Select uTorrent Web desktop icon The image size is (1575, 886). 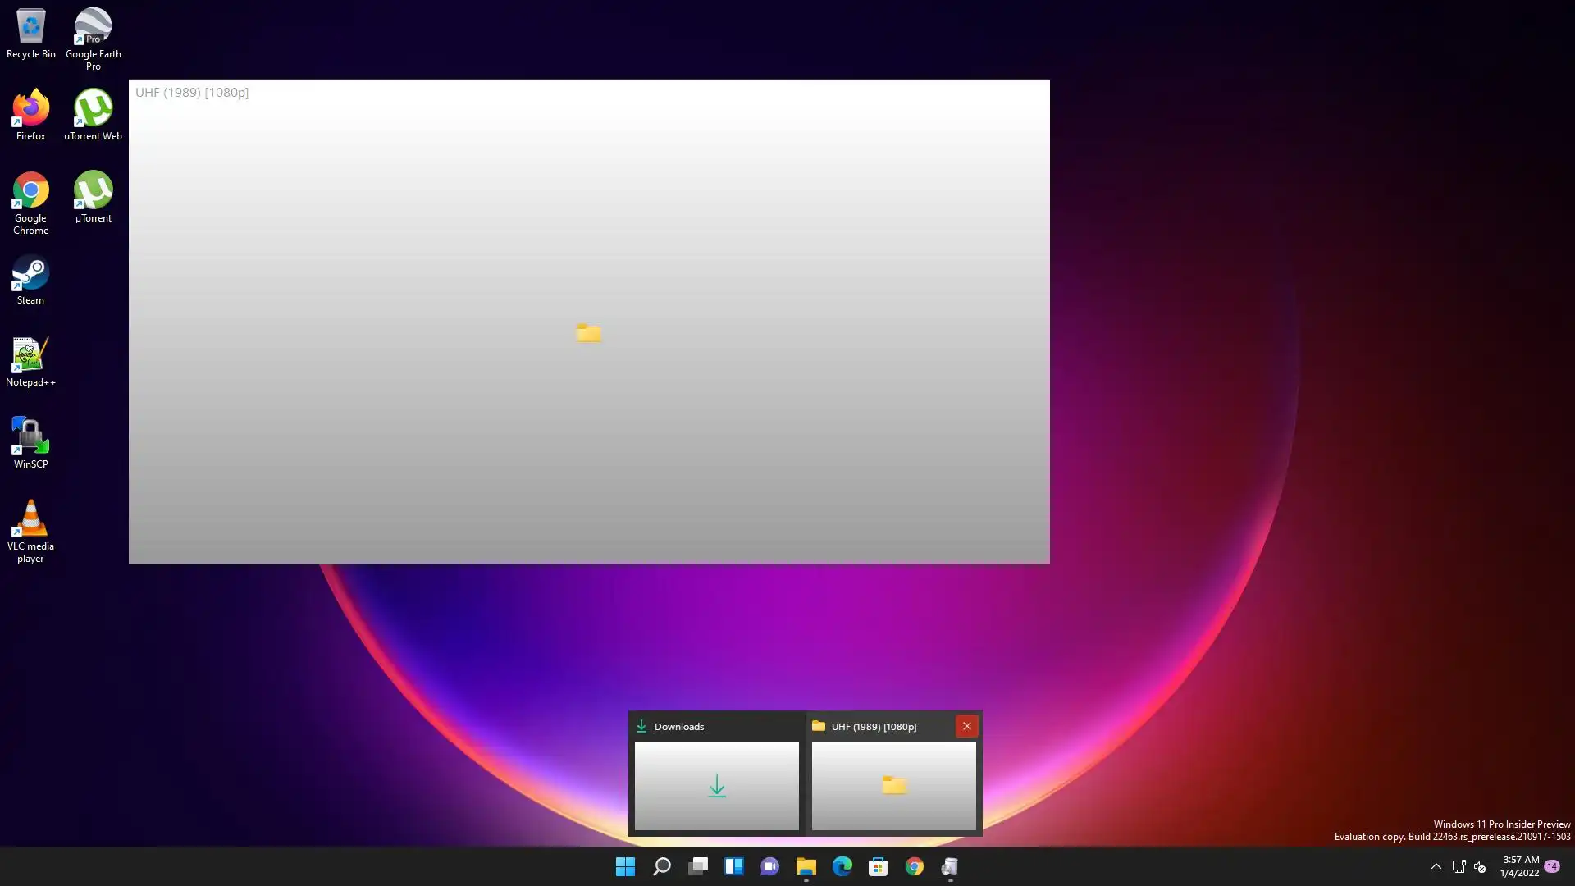(x=93, y=115)
